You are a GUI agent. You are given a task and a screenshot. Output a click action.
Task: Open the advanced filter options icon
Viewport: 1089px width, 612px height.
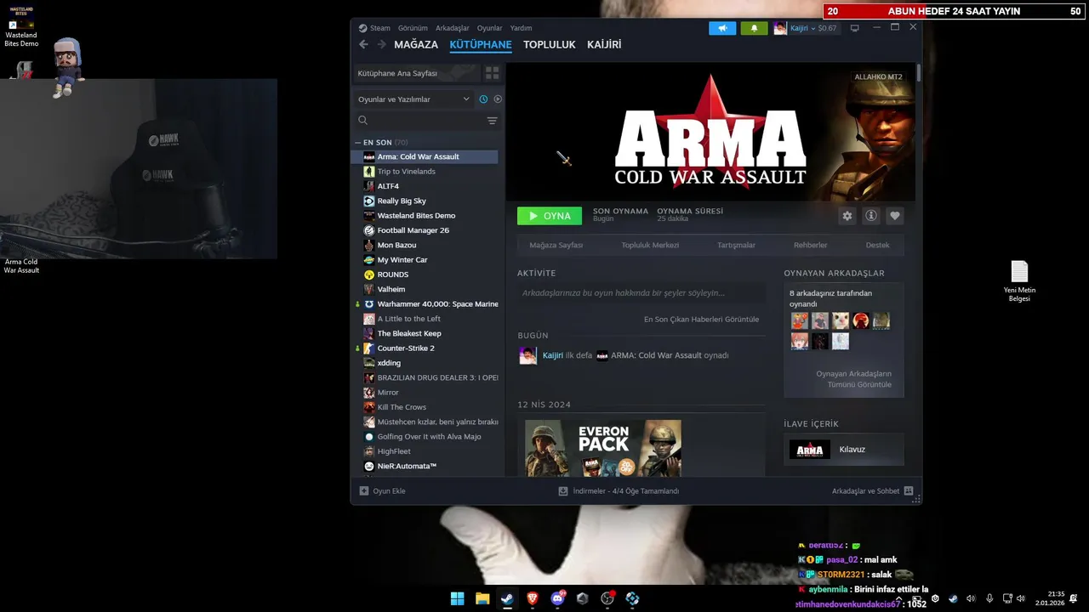[x=492, y=121]
